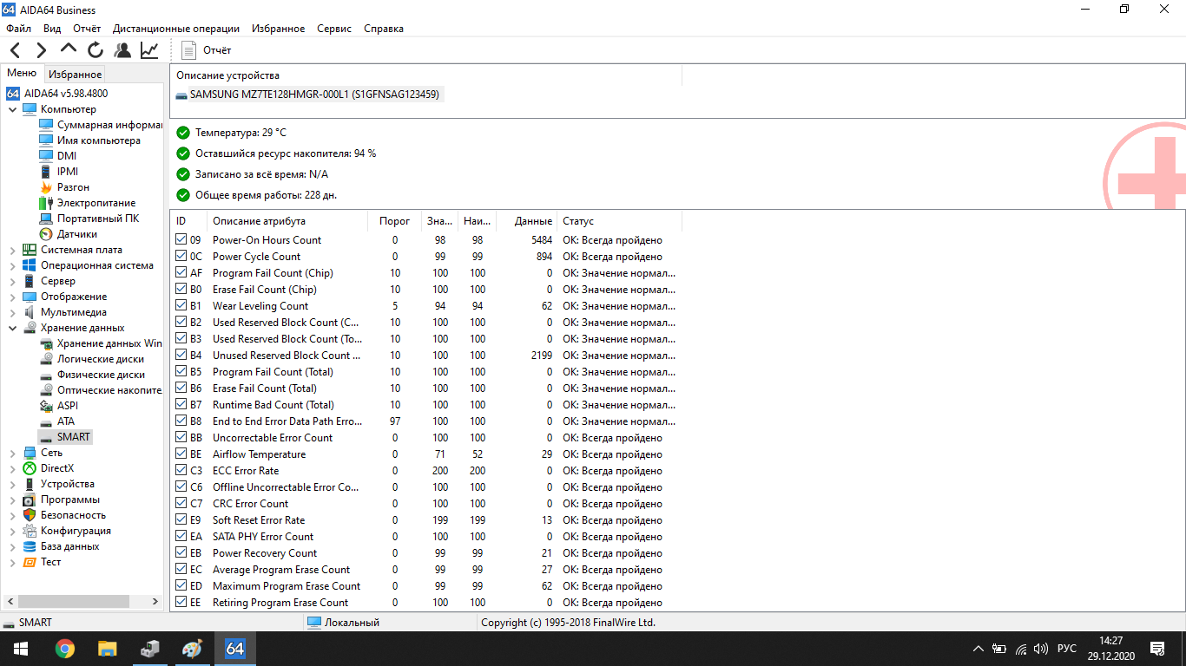Expand the Мультимедиа node
Screen dimensions: 1186x666
click(x=12, y=312)
